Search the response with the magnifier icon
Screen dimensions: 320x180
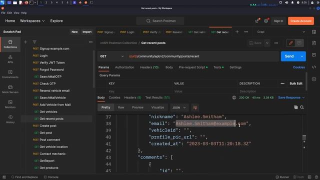(x=302, y=107)
